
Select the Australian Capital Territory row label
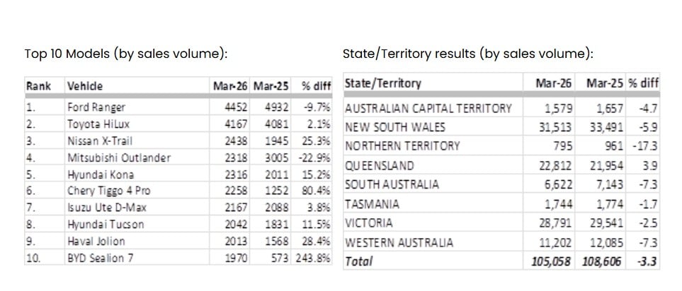click(428, 108)
